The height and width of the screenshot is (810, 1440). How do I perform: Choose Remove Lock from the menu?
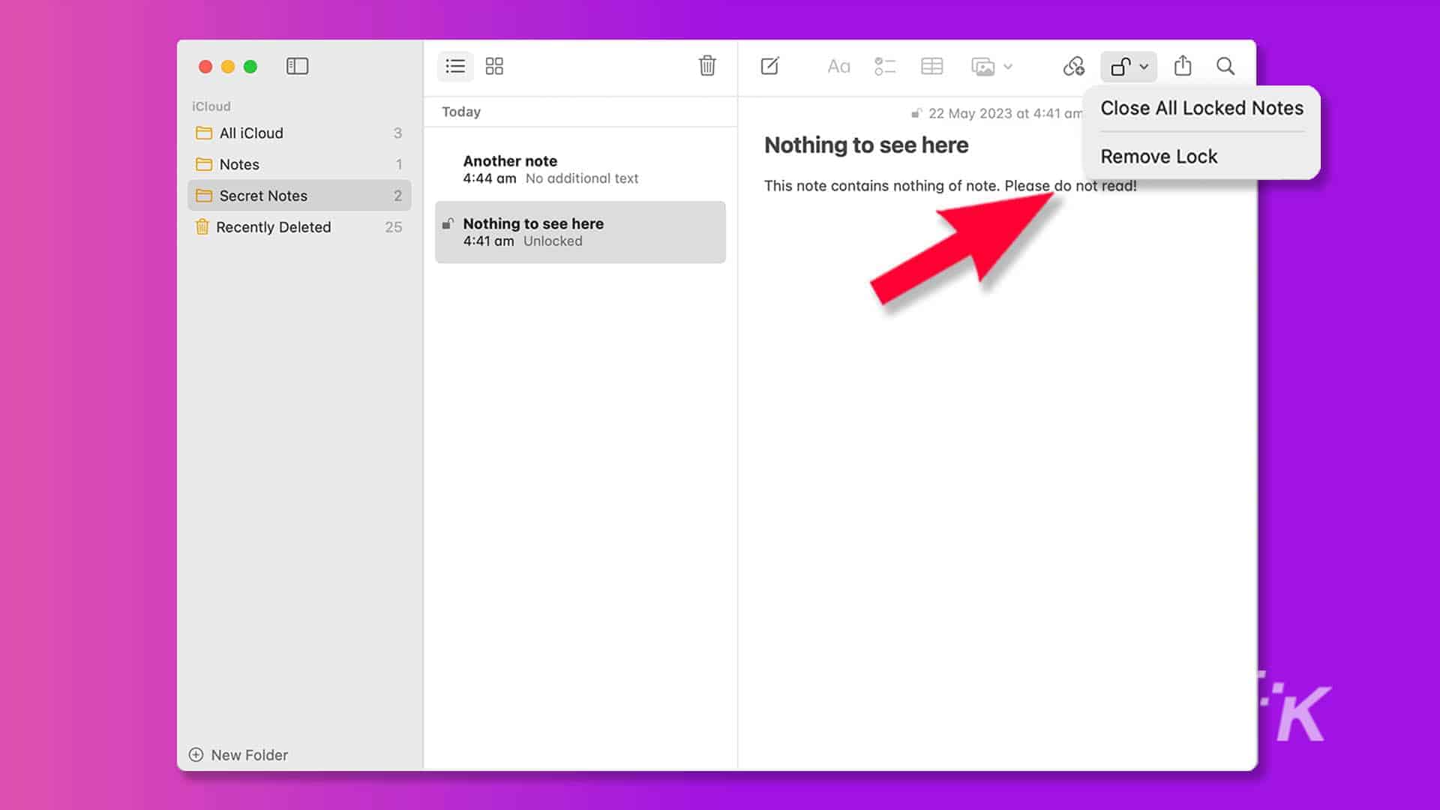1159,156
